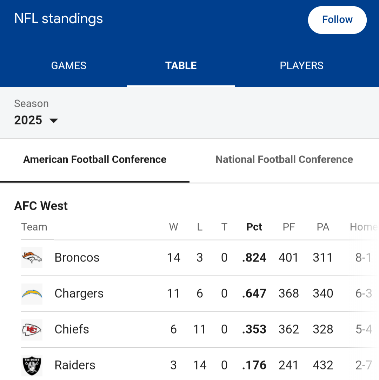Image resolution: width=379 pixels, height=380 pixels.
Task: Open the Raiders team name link
Action: [x=75, y=365]
